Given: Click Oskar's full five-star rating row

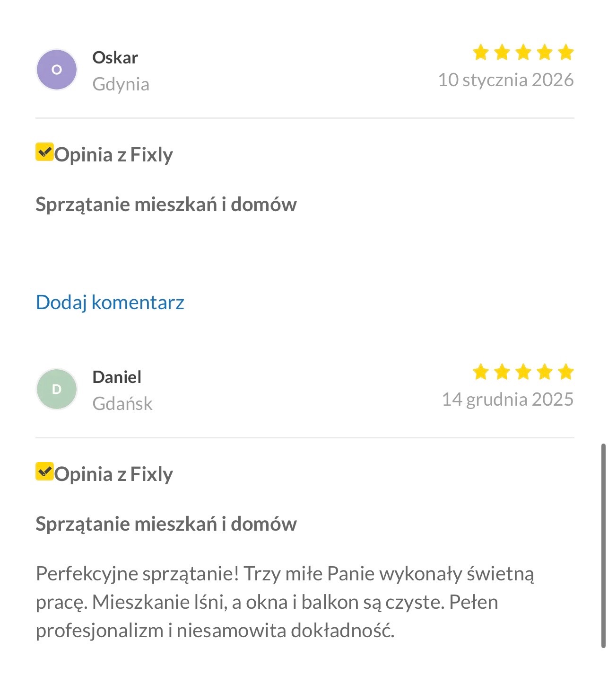Looking at the screenshot, I should tap(522, 52).
